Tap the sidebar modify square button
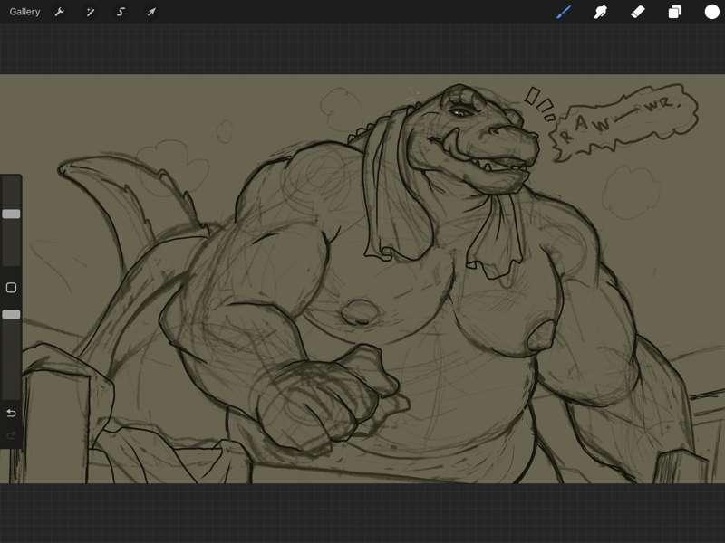The image size is (725, 543). [x=11, y=288]
